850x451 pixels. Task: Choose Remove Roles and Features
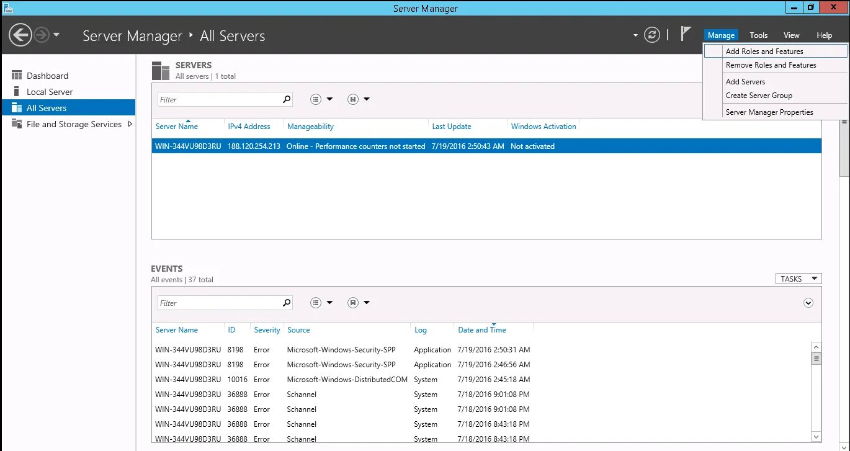click(776, 65)
